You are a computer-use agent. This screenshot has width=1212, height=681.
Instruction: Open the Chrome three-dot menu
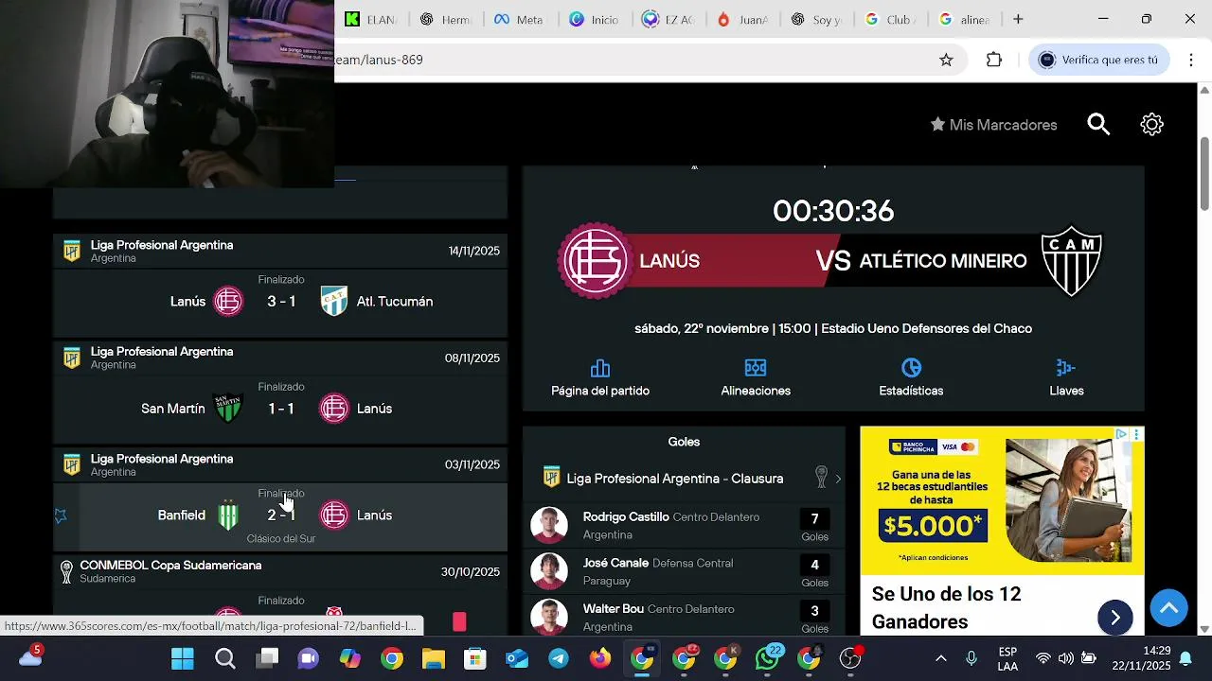tap(1190, 60)
